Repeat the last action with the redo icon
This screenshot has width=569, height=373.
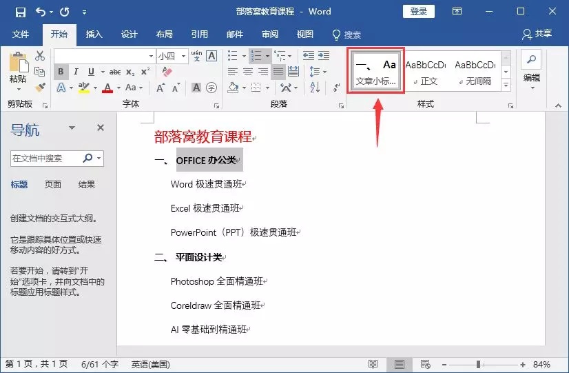(x=65, y=12)
